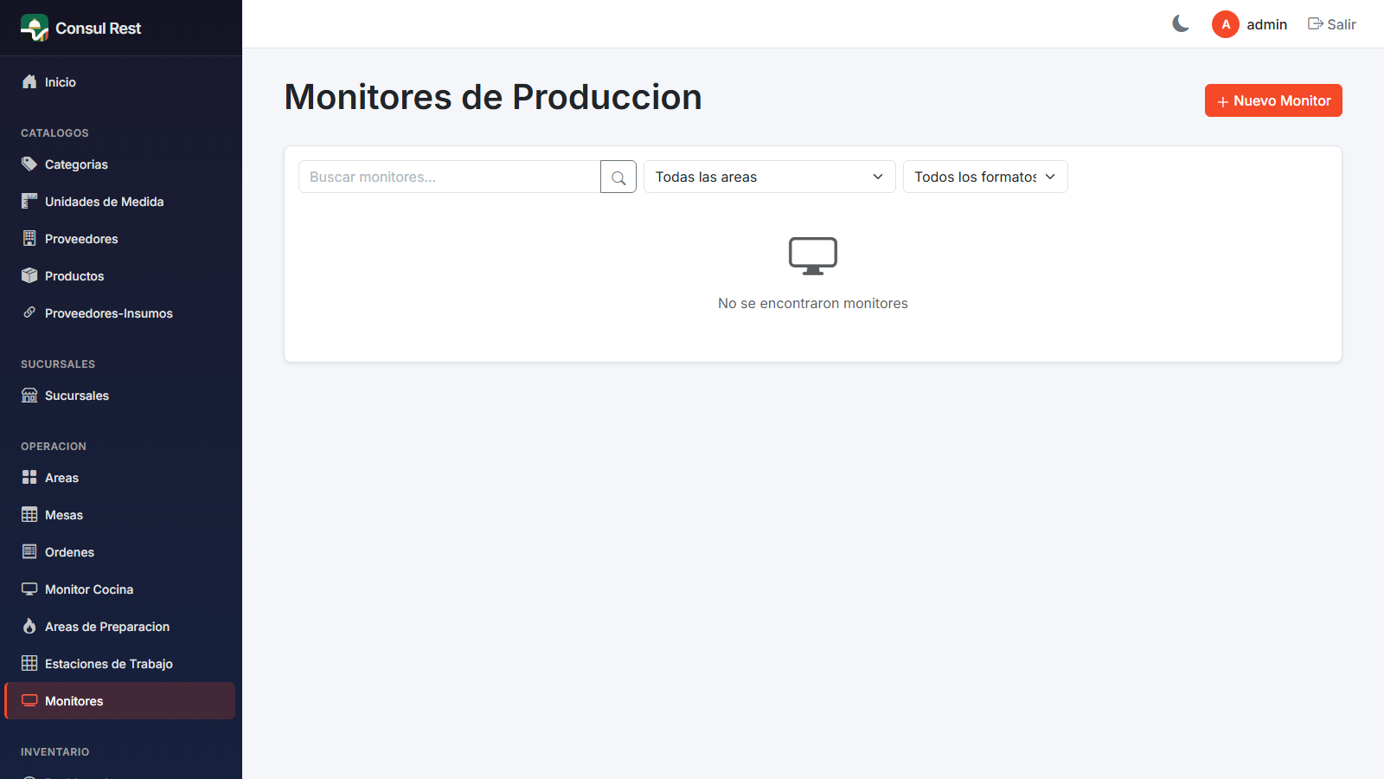Navigate to Areas under Operacion

pos(120,478)
